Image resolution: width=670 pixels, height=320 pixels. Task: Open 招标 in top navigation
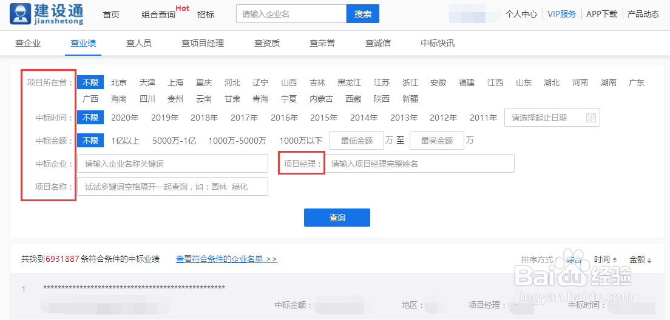(206, 14)
